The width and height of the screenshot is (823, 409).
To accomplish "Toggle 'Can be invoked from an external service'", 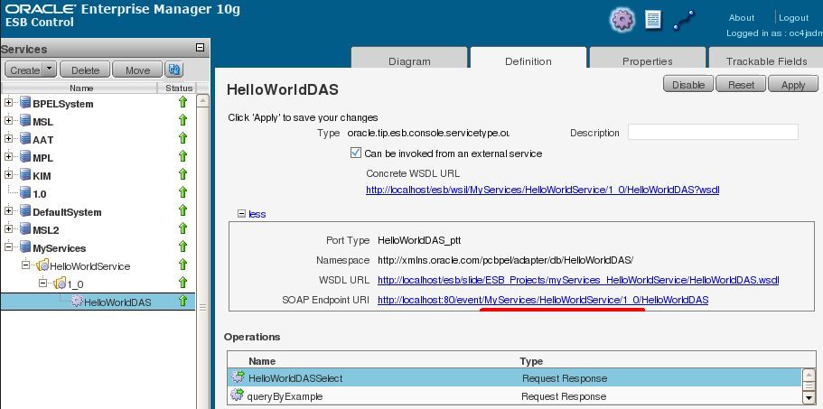I will (355, 153).
